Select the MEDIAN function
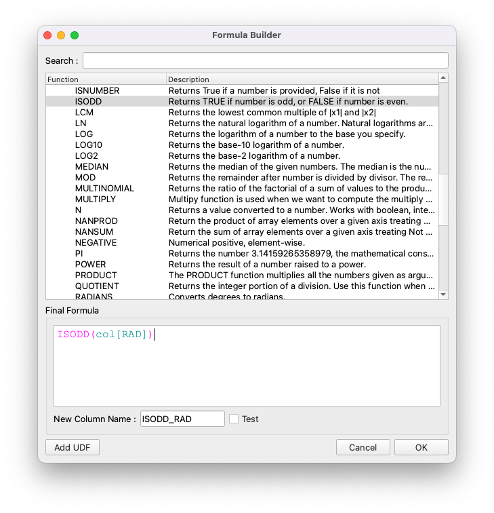The height and width of the screenshot is (513, 494). [x=242, y=166]
